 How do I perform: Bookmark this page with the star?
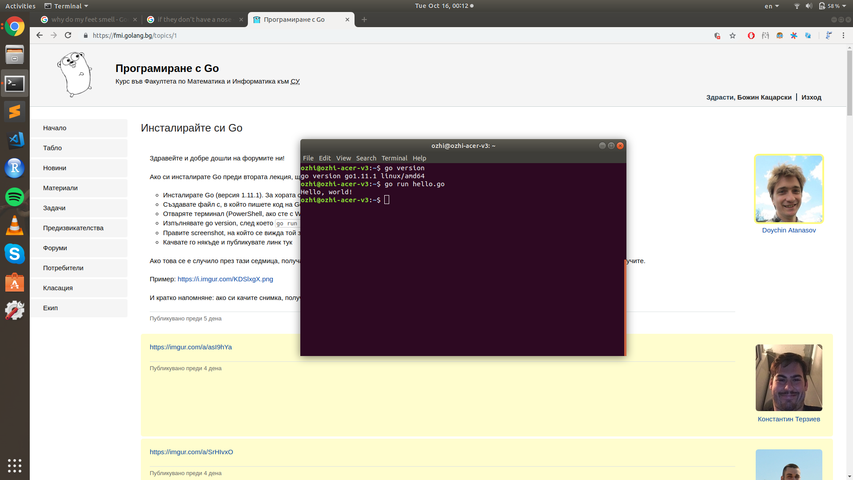tap(733, 36)
